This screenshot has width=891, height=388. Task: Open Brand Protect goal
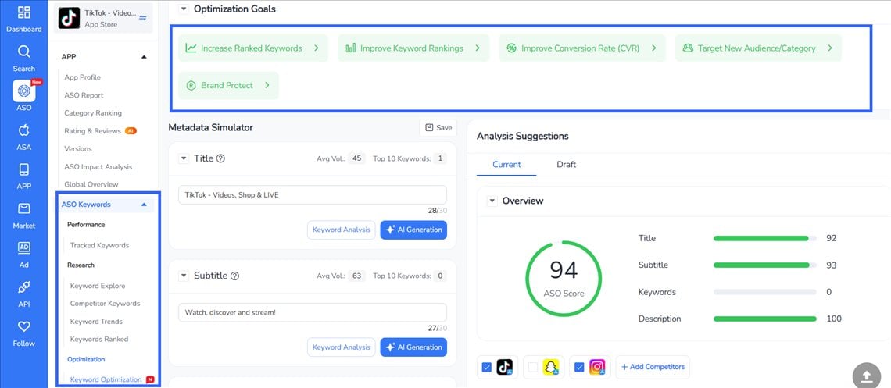(x=228, y=86)
